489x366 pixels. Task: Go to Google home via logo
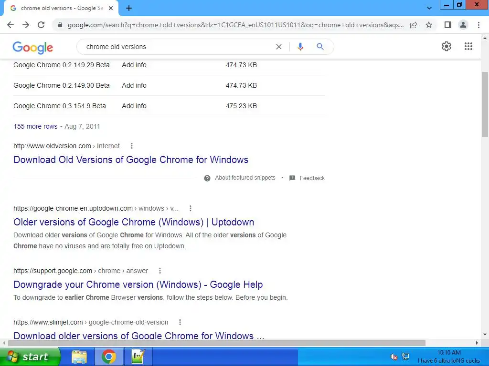click(x=33, y=47)
